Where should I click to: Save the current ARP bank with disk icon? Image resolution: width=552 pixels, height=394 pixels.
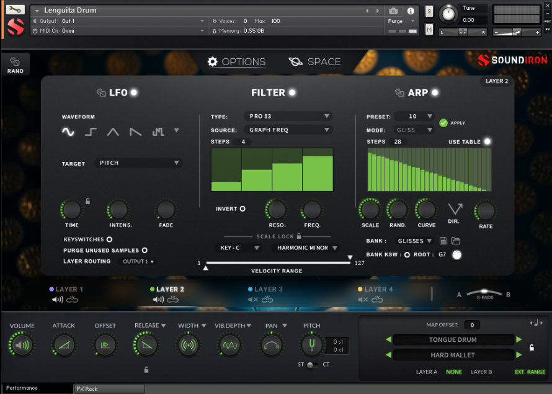(x=443, y=241)
